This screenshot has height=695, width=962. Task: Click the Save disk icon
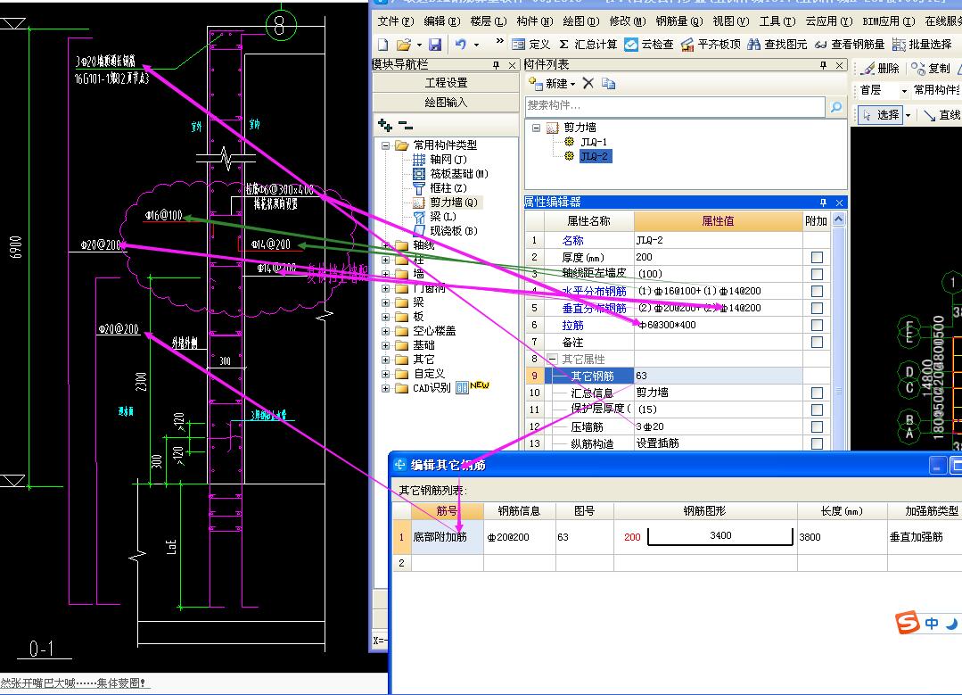tap(435, 45)
